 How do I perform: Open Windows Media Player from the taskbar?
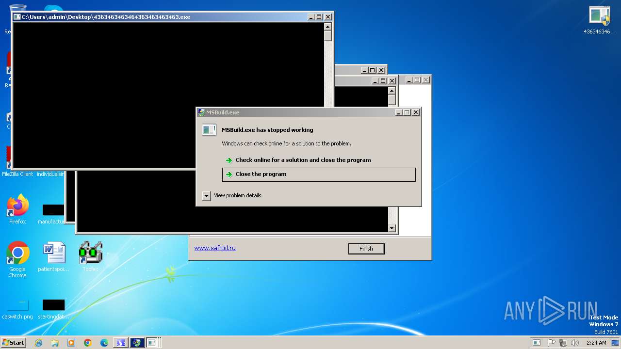tap(71, 343)
